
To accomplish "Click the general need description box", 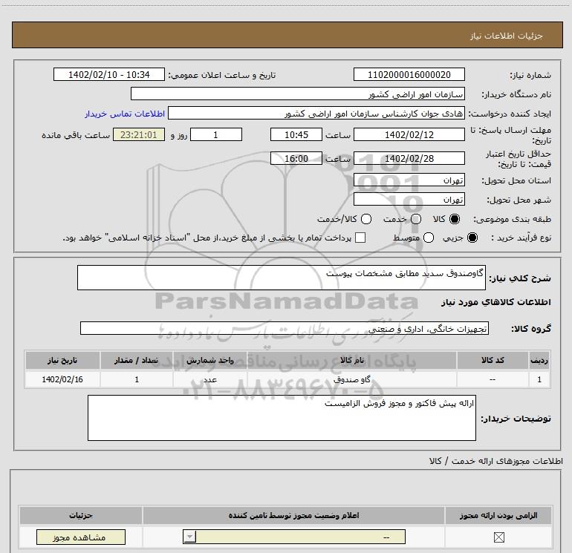I will 282,278.
